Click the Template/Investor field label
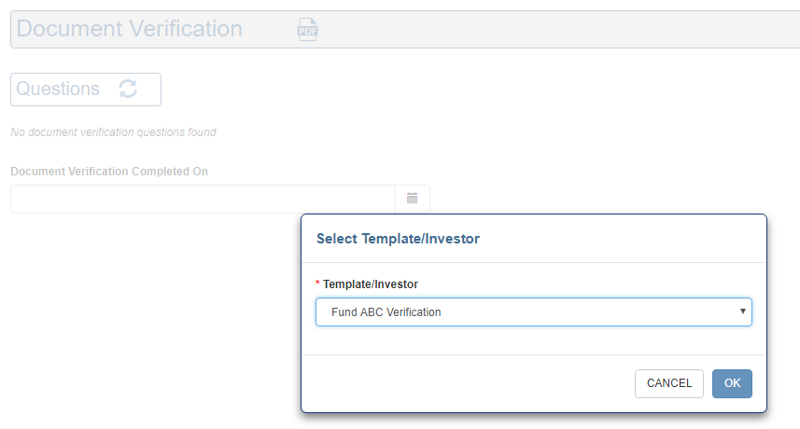The width and height of the screenshot is (800, 429). pos(371,284)
